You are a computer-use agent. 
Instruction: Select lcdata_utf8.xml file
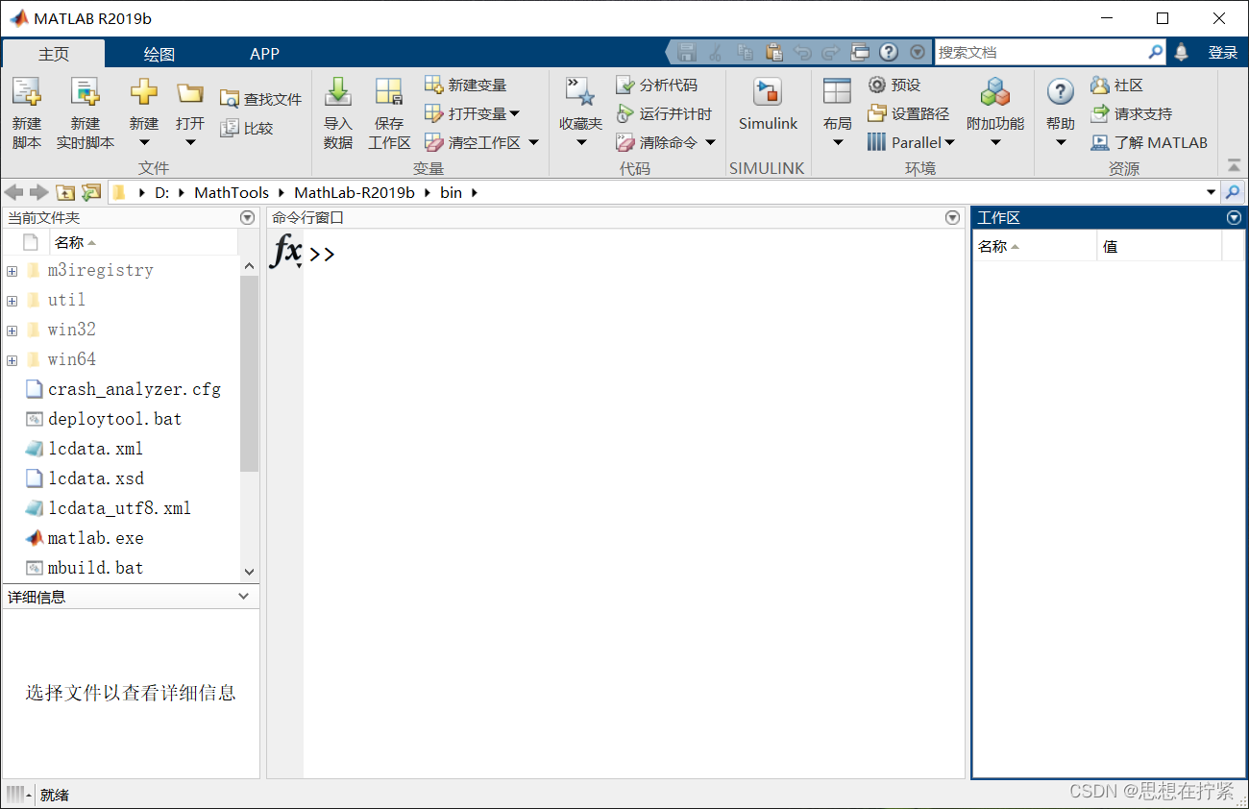click(x=120, y=508)
